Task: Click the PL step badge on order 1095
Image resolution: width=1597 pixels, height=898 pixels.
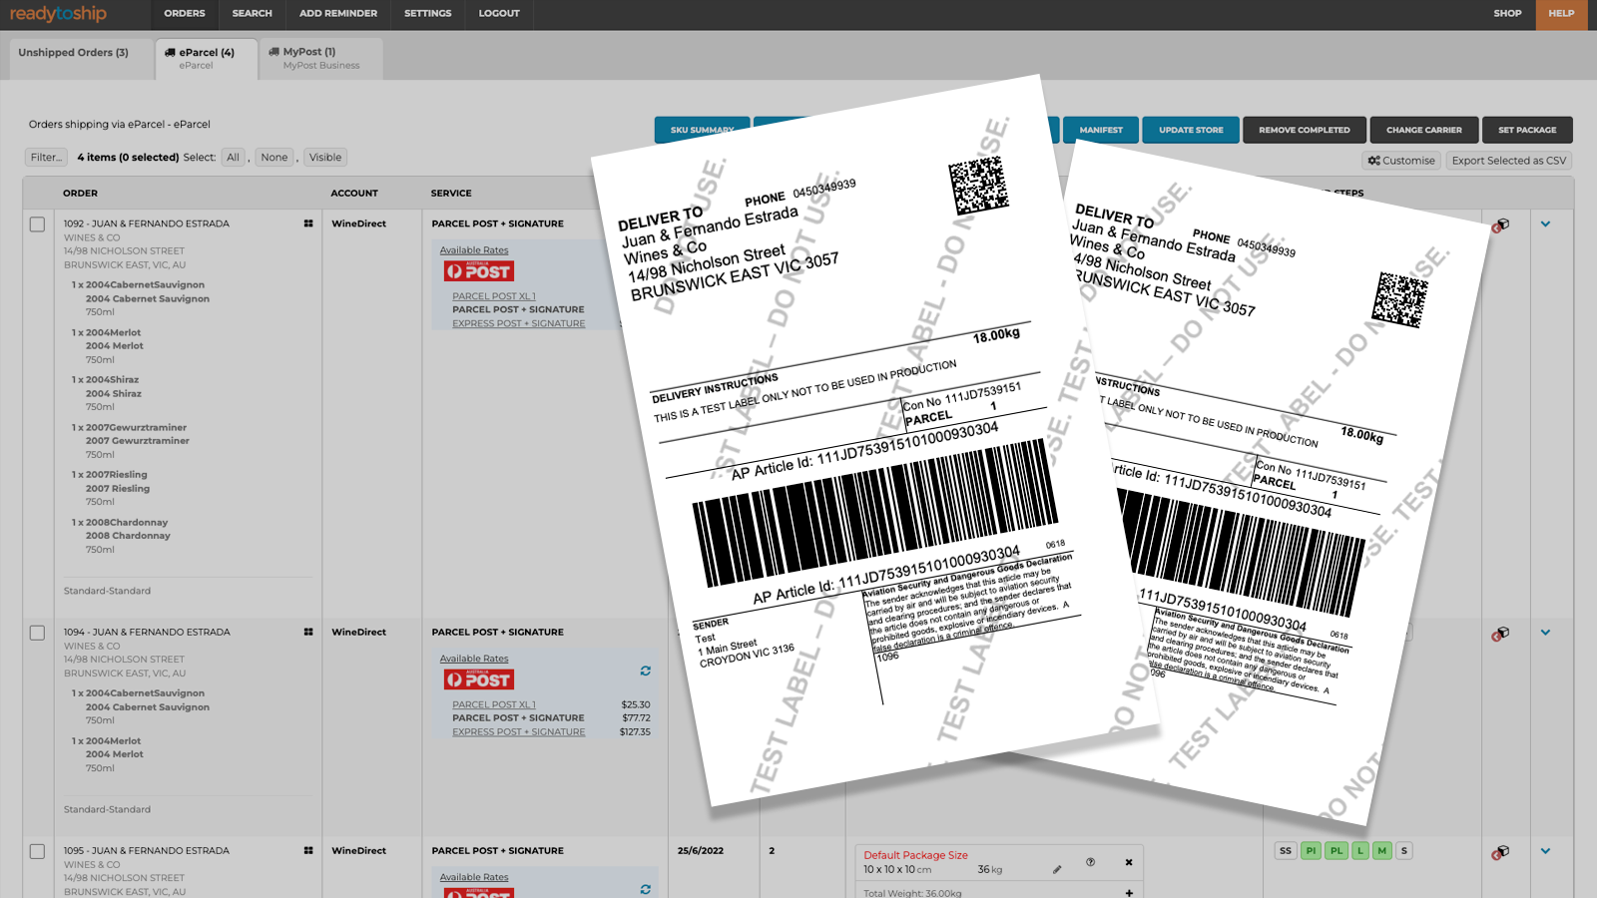Action: (1336, 851)
